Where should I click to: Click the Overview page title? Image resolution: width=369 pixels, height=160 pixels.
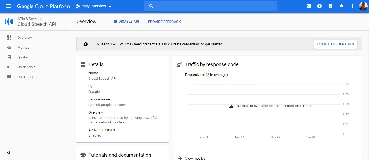pyautogui.click(x=86, y=22)
